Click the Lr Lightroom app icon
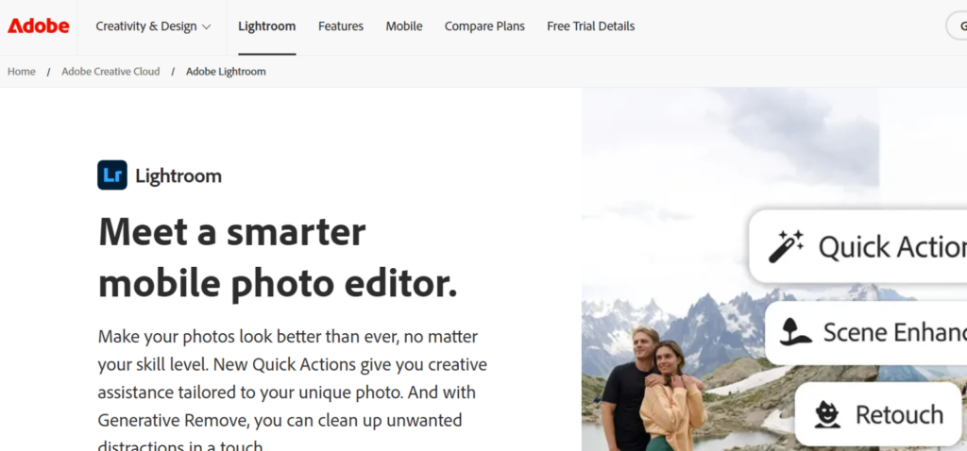 click(x=112, y=175)
